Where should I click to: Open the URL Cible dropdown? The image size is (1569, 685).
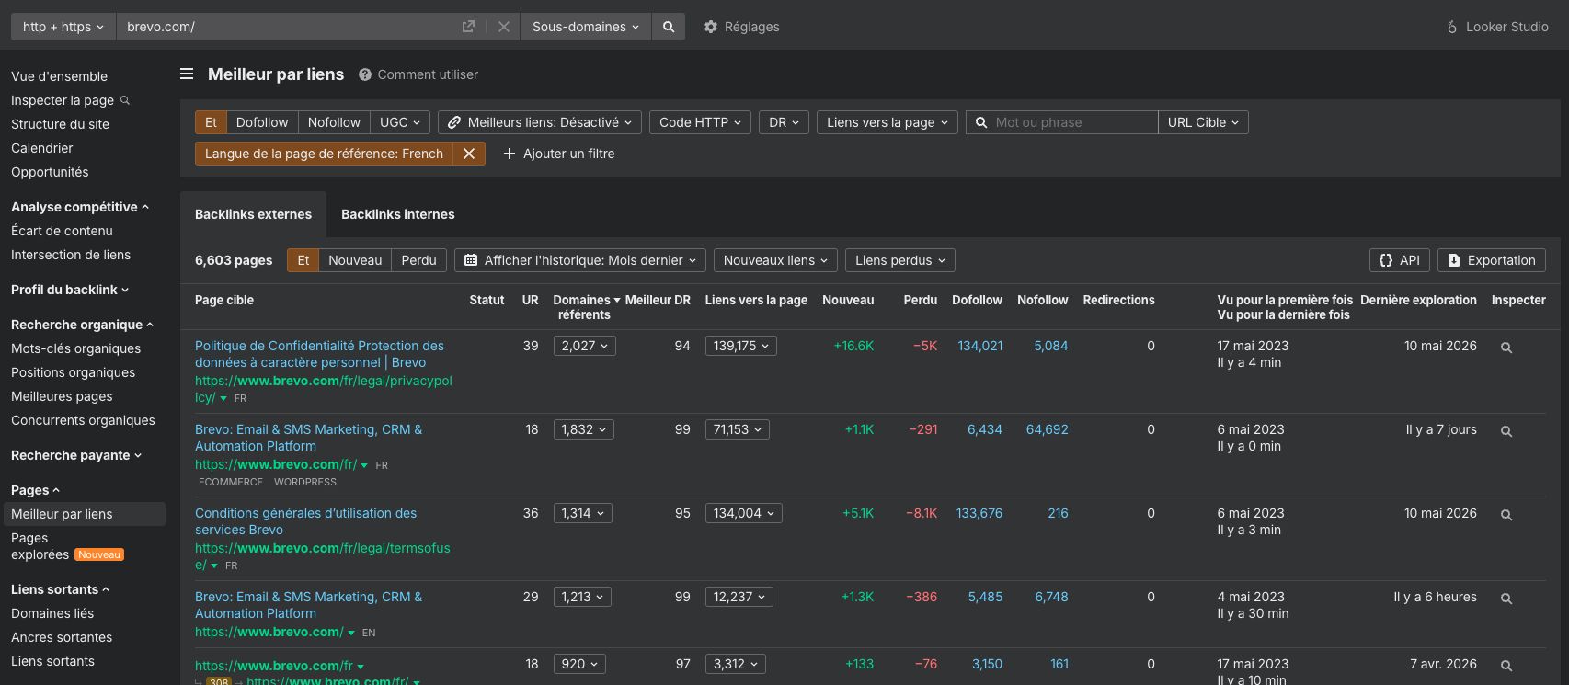click(1203, 122)
